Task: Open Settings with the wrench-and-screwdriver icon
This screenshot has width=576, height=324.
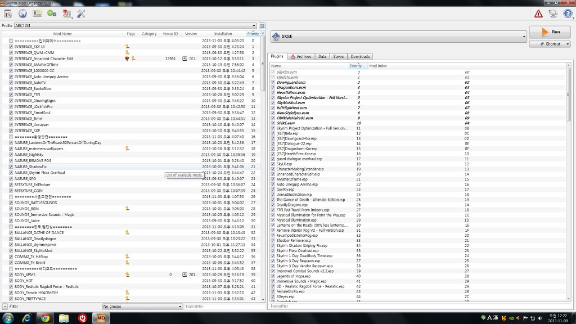Action: [81, 14]
